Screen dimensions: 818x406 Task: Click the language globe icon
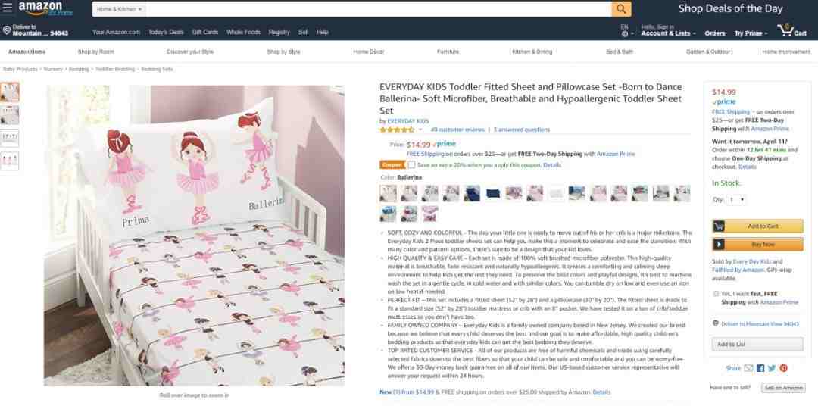coord(625,33)
